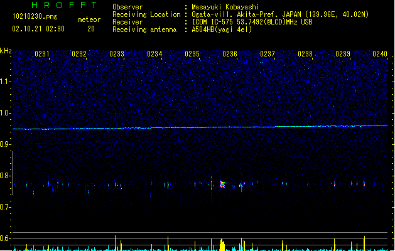Click the A504HB(yagi 4el) antenna text

pyautogui.click(x=222, y=29)
